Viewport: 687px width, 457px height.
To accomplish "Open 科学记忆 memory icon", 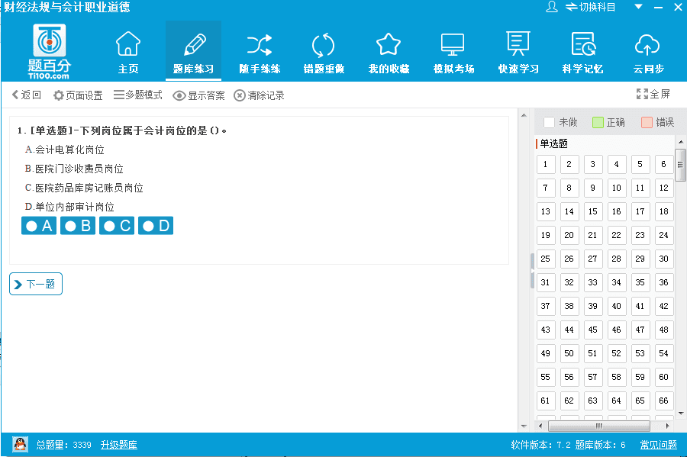I will click(582, 50).
